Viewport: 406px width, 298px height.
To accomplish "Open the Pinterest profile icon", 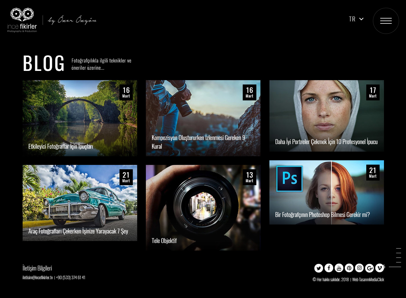I will coord(349,268).
